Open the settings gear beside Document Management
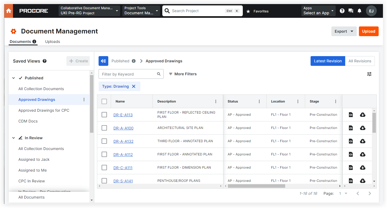The width and height of the screenshot is (387, 208). 14,31
